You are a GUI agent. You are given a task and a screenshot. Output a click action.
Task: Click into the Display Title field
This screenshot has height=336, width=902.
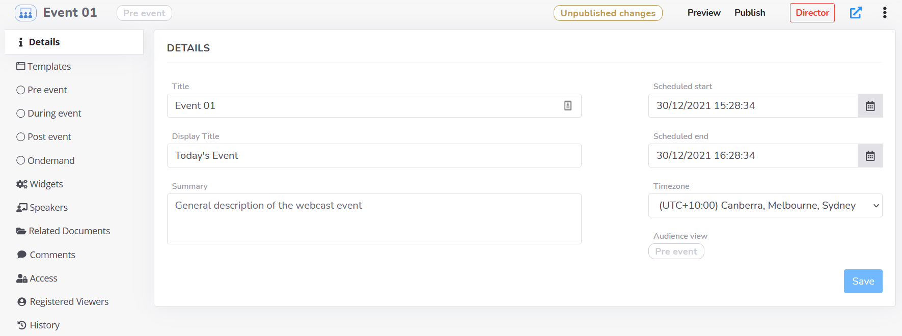coord(374,156)
